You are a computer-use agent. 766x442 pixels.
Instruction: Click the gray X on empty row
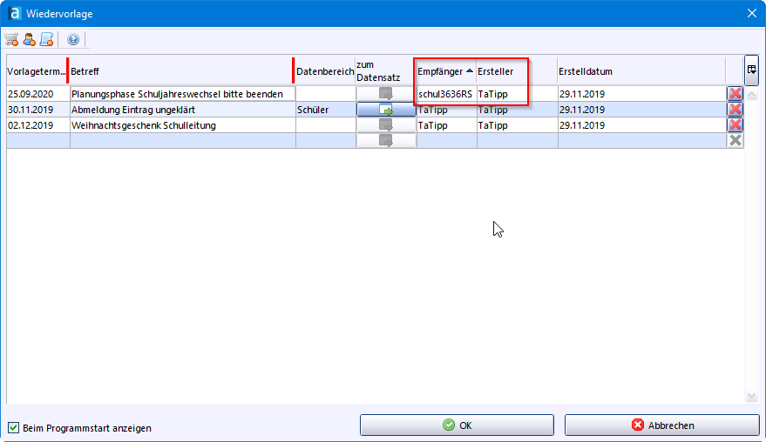[x=735, y=140]
